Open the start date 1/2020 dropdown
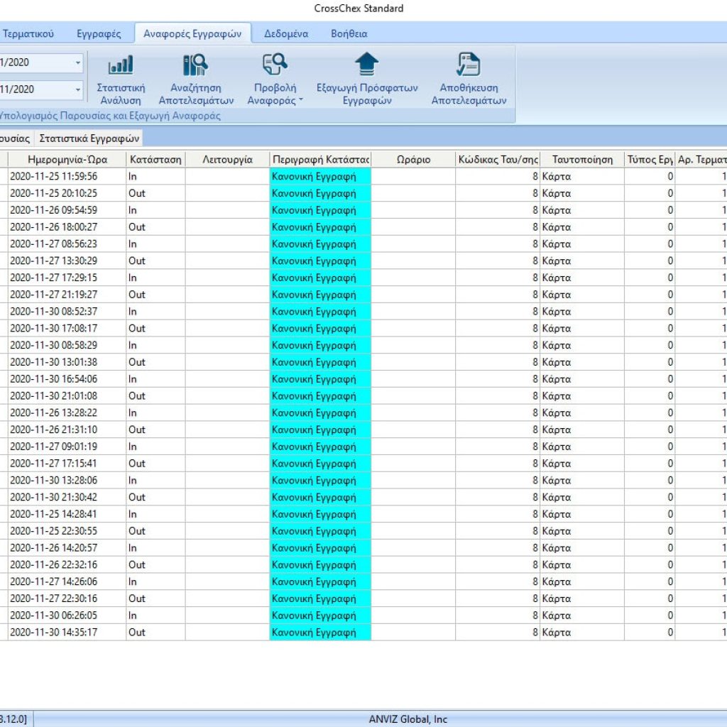This screenshot has height=727, width=727. tap(78, 62)
